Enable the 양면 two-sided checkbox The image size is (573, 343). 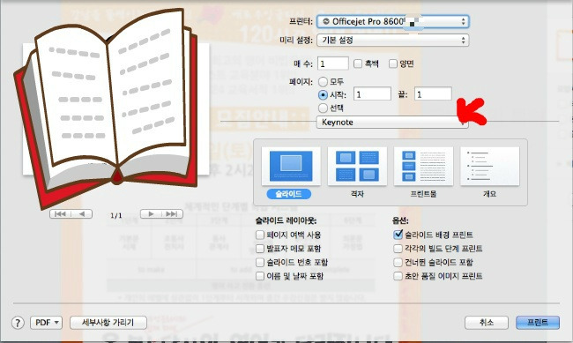click(393, 63)
